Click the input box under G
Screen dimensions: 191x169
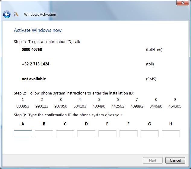pos(150,134)
